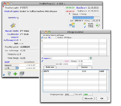Click the Teil-Sollmenge field
Viewport: 121px width, 106px height.
click(x=29, y=50)
